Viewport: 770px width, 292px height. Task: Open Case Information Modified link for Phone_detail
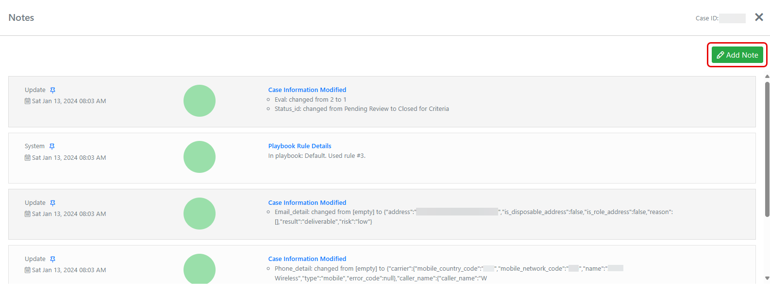pos(307,259)
